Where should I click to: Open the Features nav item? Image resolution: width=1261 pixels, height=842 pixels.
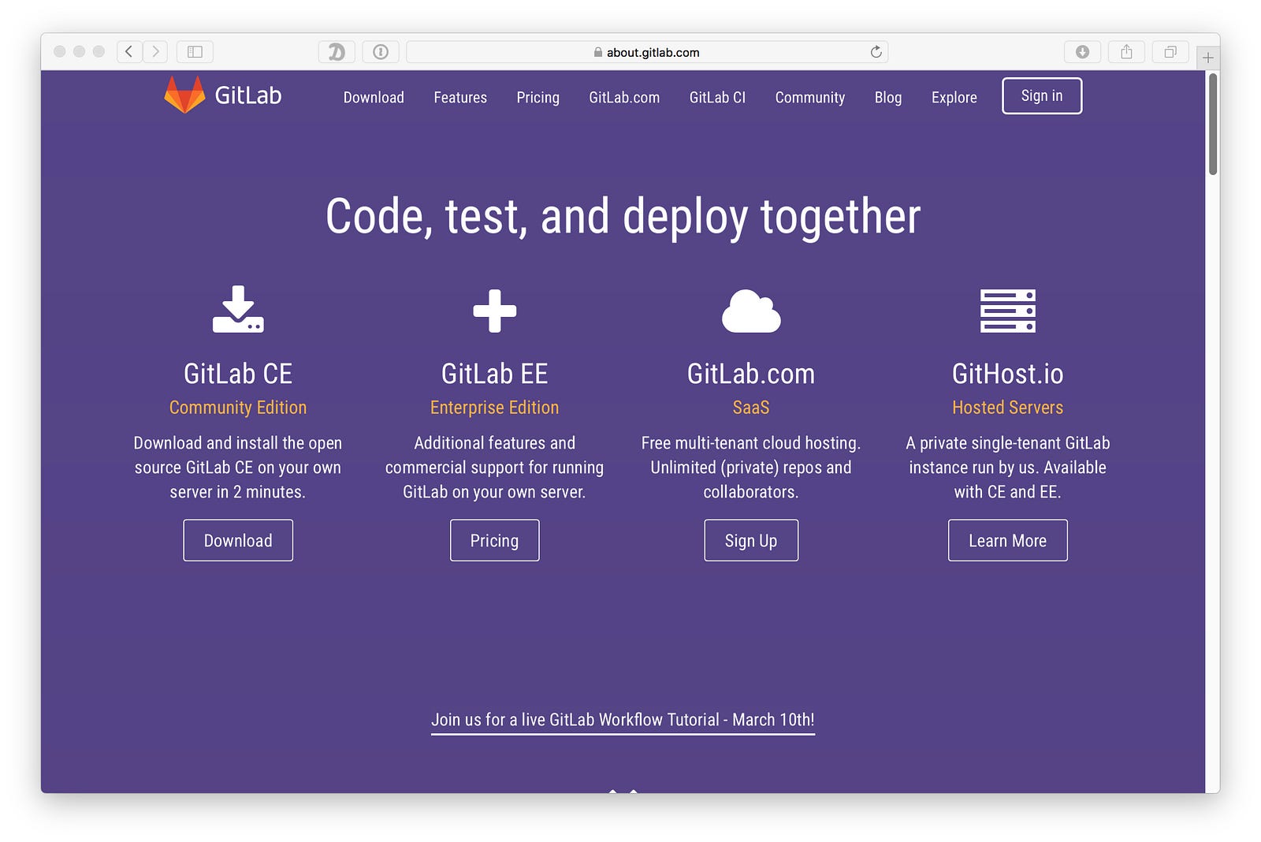click(460, 97)
